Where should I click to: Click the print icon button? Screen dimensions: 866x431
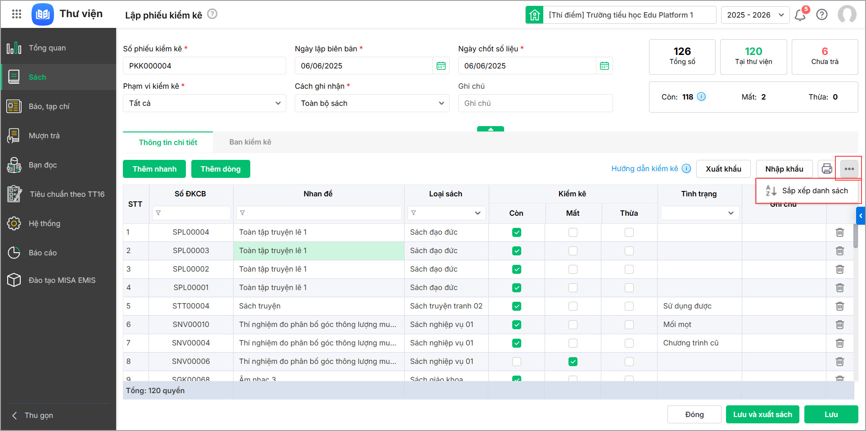coord(827,169)
